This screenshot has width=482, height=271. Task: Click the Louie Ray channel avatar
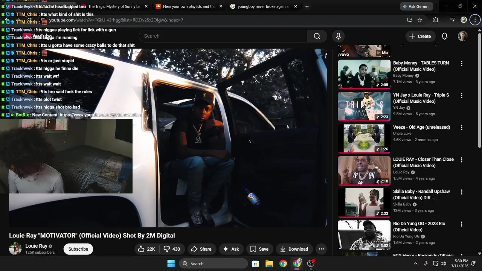(x=15, y=249)
